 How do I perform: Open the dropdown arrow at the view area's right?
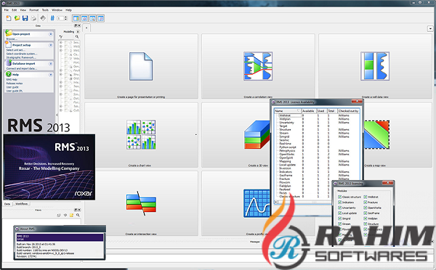pos(430,28)
